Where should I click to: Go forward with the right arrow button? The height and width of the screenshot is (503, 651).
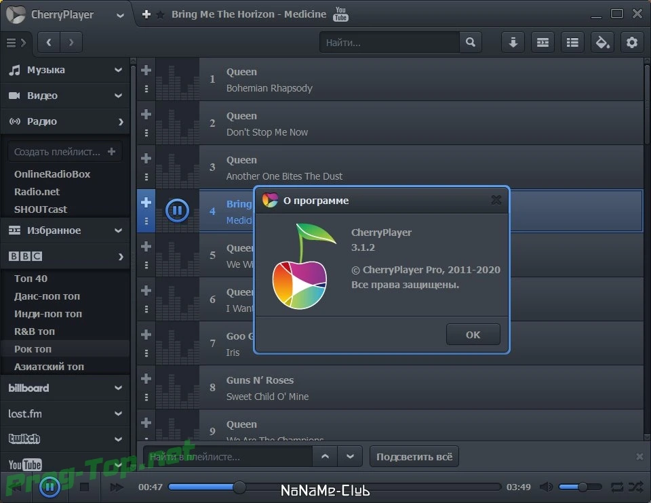coord(71,42)
